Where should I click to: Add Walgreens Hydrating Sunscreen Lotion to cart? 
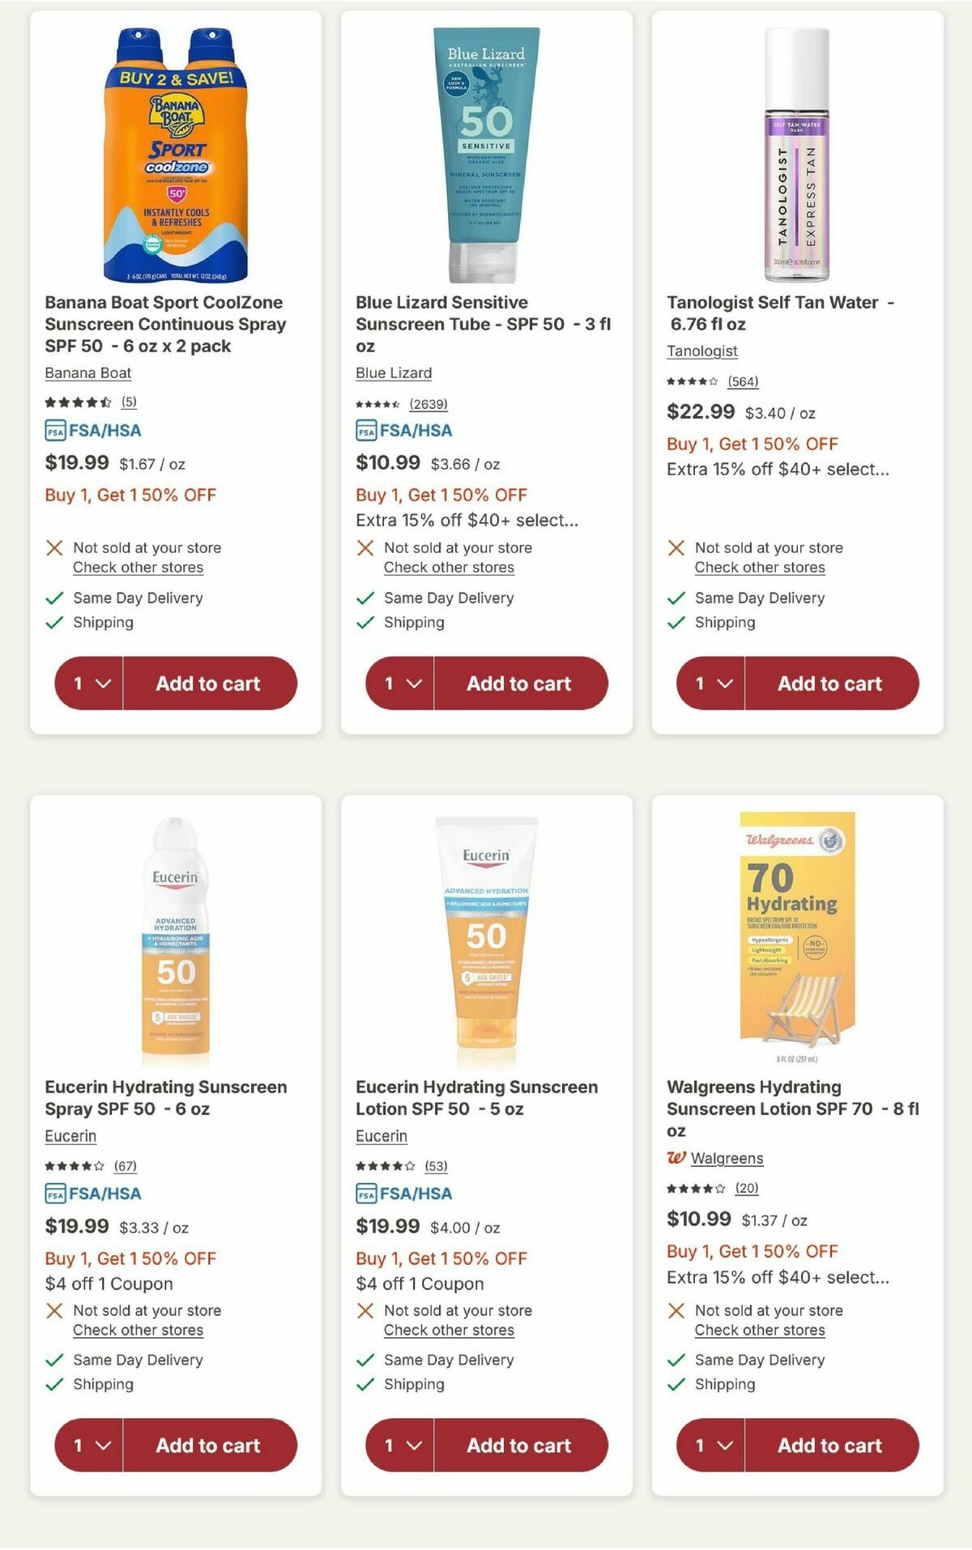pyautogui.click(x=829, y=1445)
